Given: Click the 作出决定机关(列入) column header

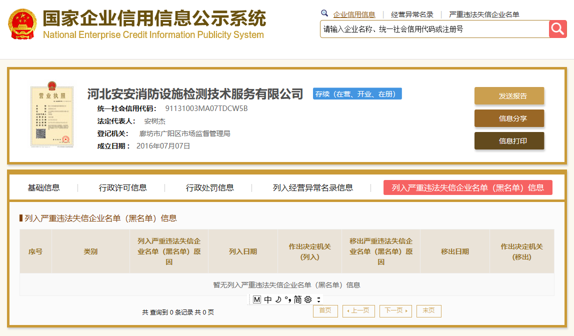Looking at the screenshot, I should [x=309, y=251].
